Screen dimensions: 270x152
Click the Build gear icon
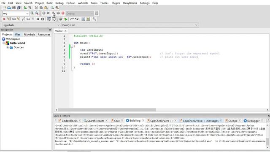tap(44, 13)
